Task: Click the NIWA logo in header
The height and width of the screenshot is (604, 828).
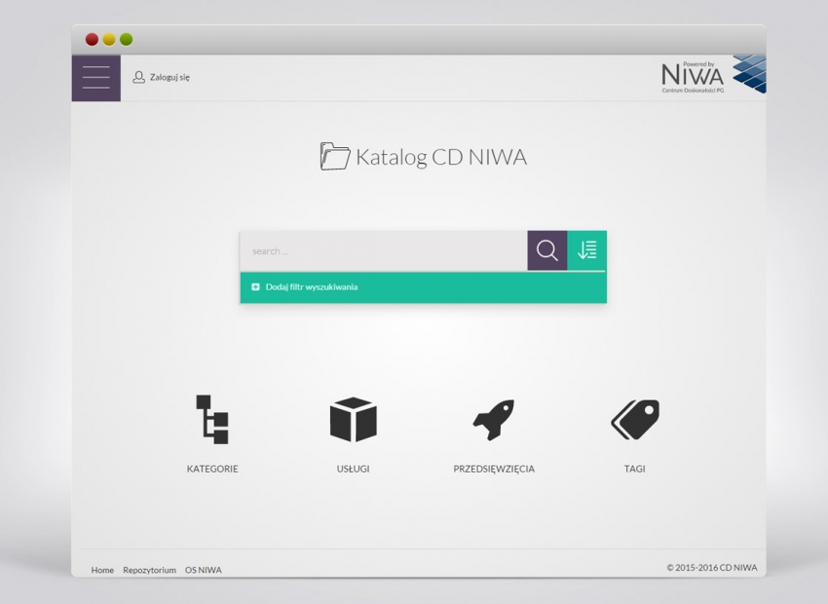Action: tap(712, 75)
